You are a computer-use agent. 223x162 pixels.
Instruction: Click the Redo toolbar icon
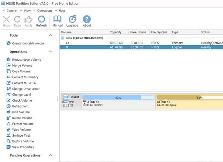(17, 19)
